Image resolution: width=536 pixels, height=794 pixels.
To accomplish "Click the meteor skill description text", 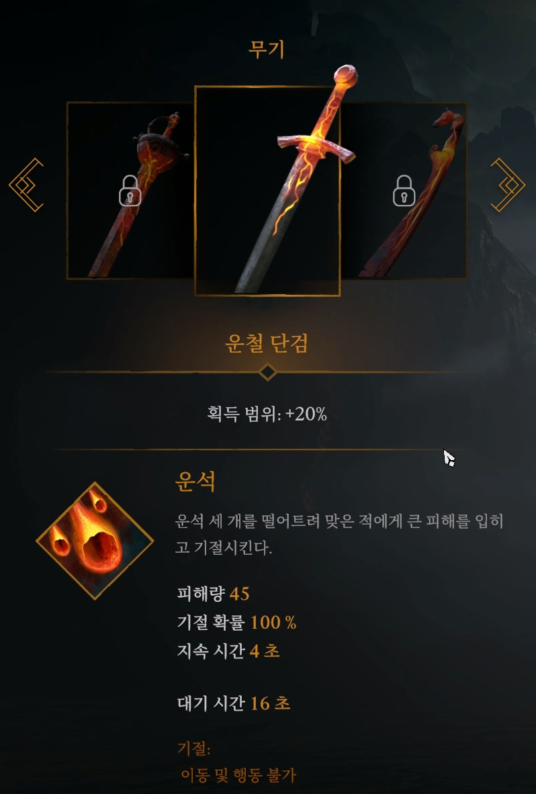I will [x=339, y=534].
